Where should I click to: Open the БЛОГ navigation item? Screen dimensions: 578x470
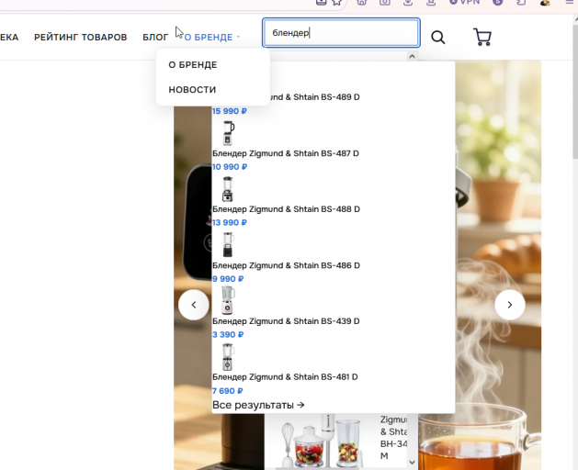click(155, 38)
